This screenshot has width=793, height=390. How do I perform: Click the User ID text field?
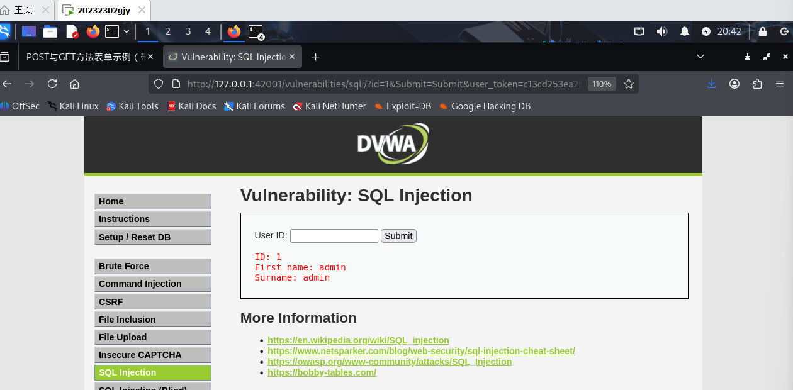pyautogui.click(x=334, y=236)
